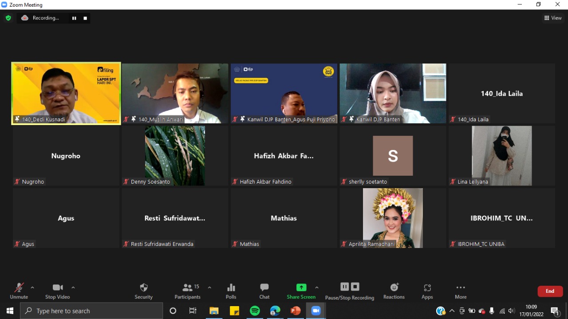
Task: Open the Reactions menu
Action: coord(394,291)
